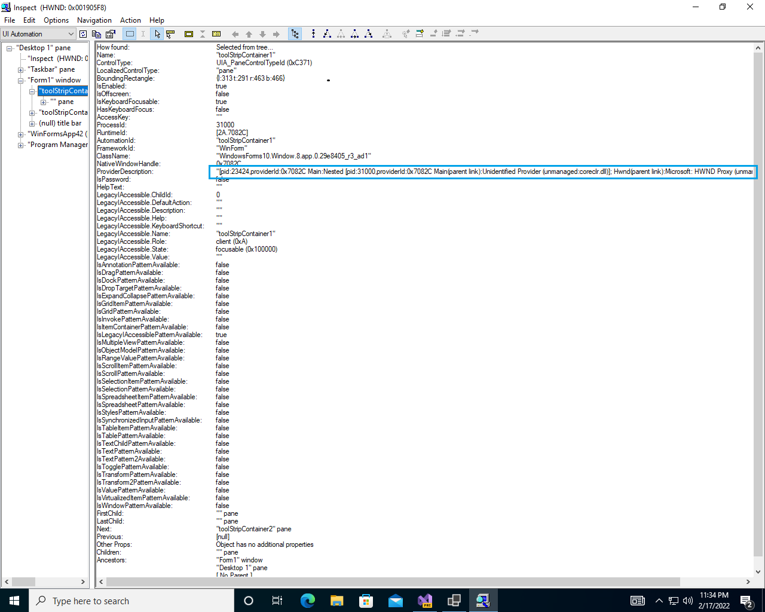Click the tree pane horizontal scrollbar thumb
Viewport: 765px width, 612px height.
point(24,582)
